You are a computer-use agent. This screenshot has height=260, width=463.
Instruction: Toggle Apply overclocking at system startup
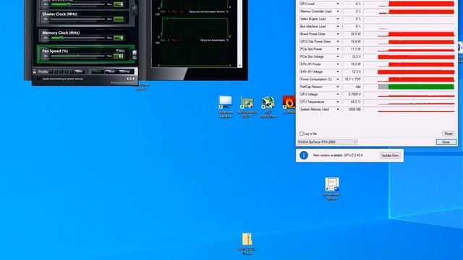(38, 79)
